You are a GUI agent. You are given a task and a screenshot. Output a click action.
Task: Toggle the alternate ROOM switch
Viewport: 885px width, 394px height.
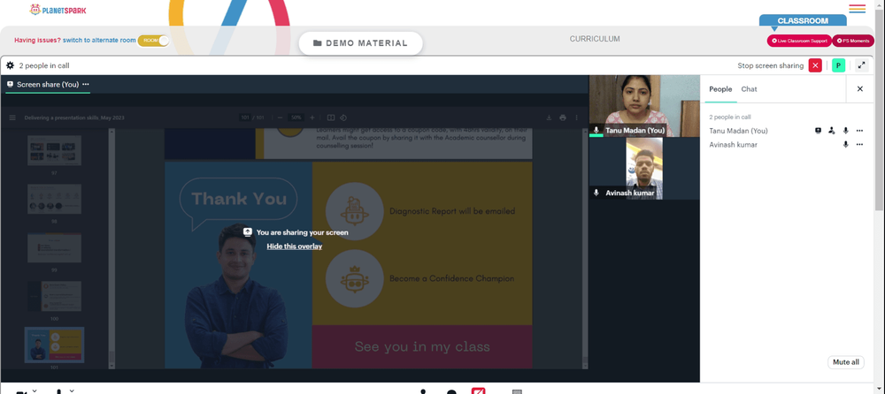click(153, 41)
